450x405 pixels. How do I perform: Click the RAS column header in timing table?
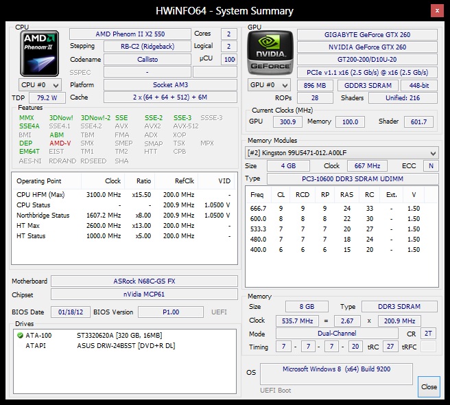pos(346,195)
